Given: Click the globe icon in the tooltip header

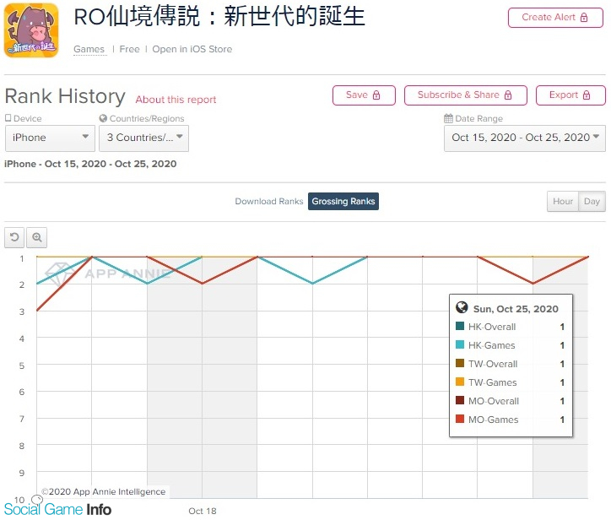Looking at the screenshot, I should tap(462, 307).
